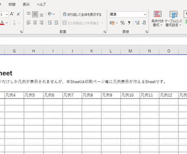Select column O header

pyautogui.click(x=169, y=51)
